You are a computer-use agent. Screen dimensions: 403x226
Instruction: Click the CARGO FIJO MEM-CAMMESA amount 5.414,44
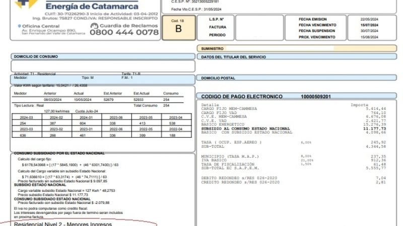point(376,108)
